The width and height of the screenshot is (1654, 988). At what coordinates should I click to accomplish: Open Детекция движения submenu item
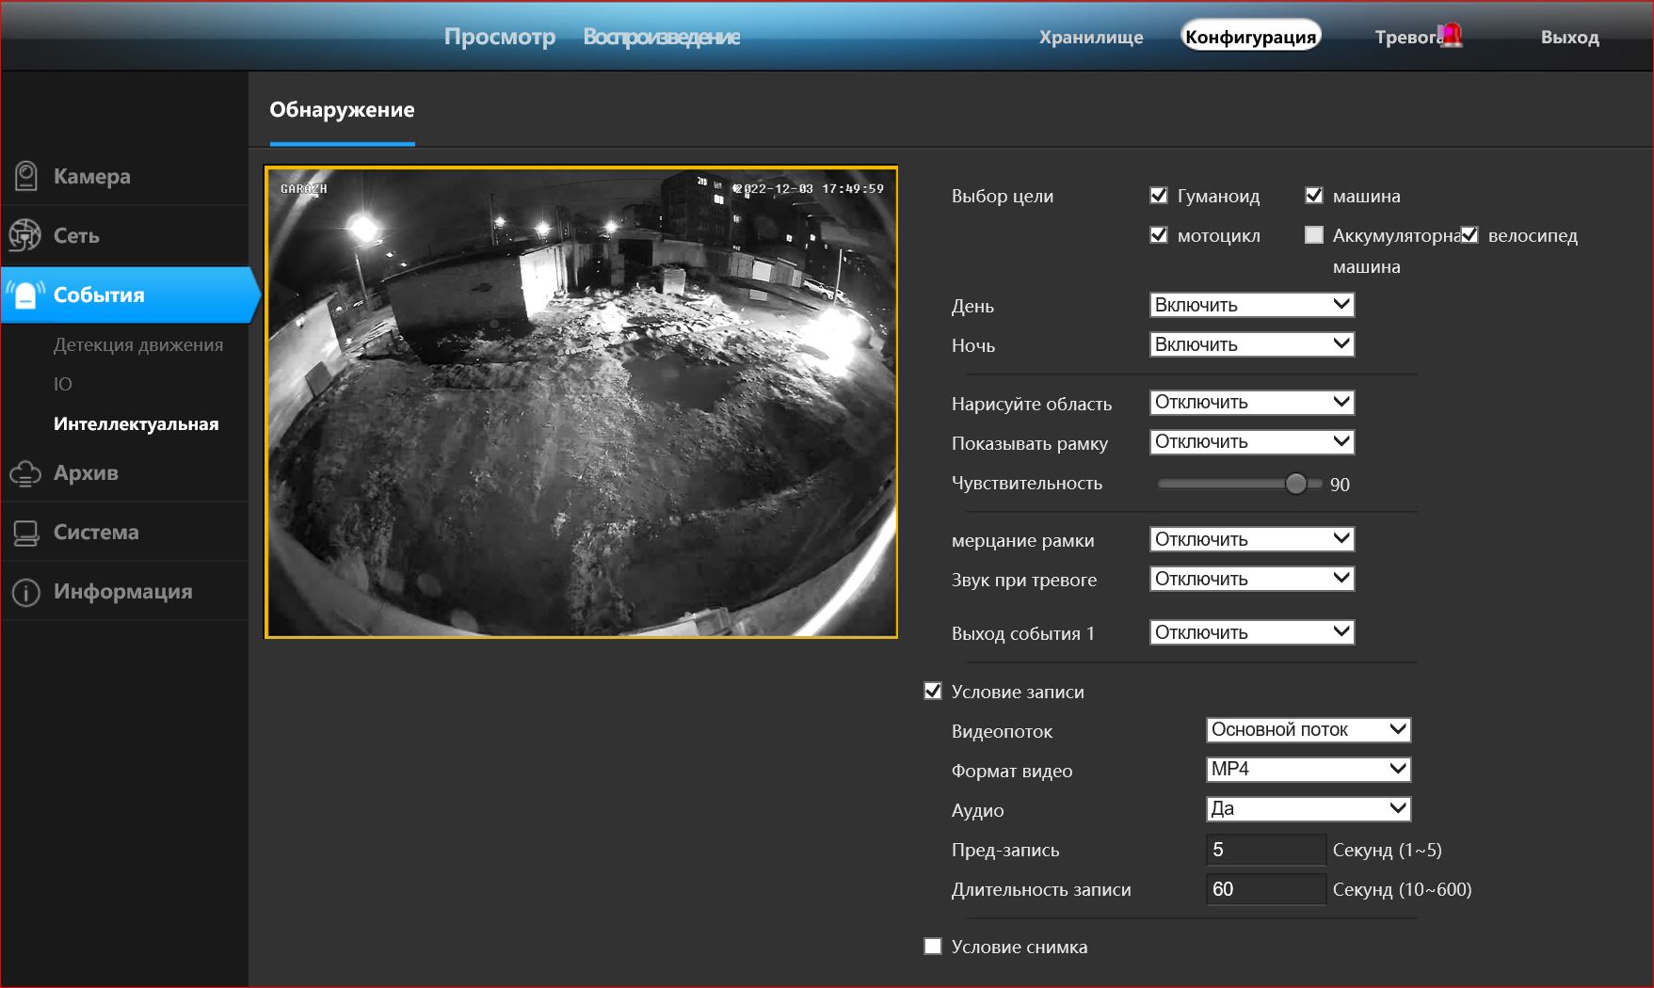pos(138,344)
